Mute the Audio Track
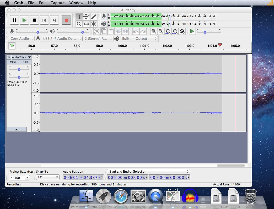 click(13, 62)
